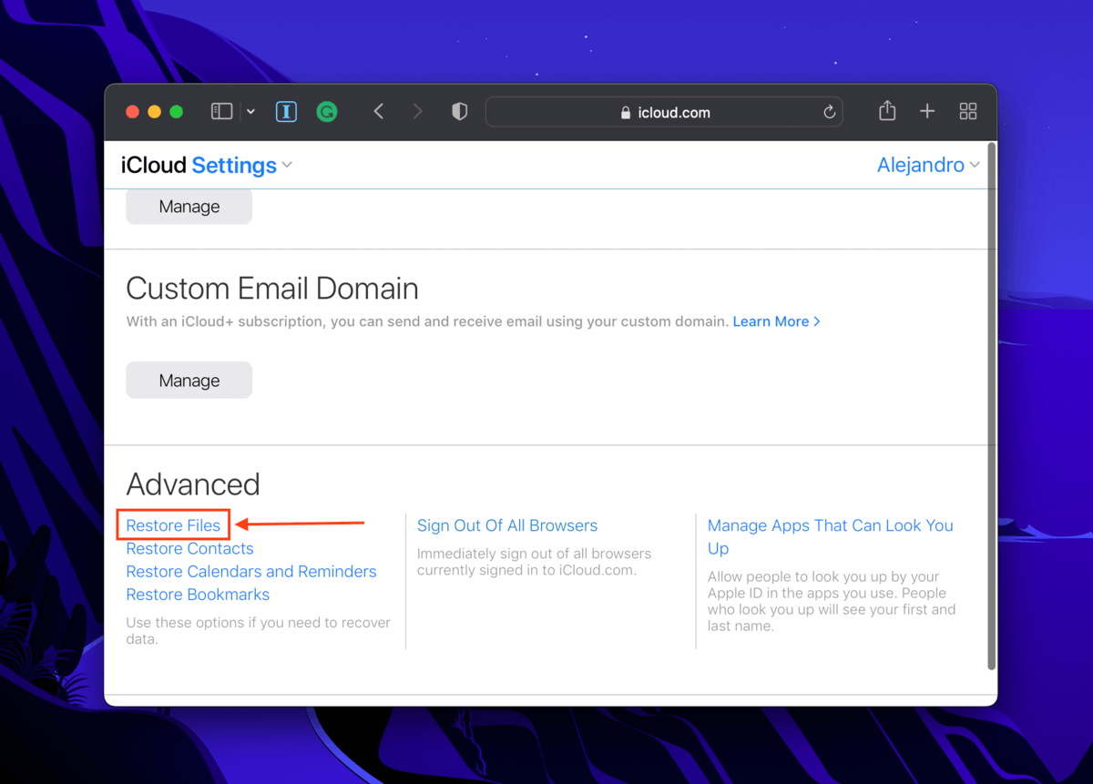Go back to the previous page
1093x784 pixels.
(379, 111)
